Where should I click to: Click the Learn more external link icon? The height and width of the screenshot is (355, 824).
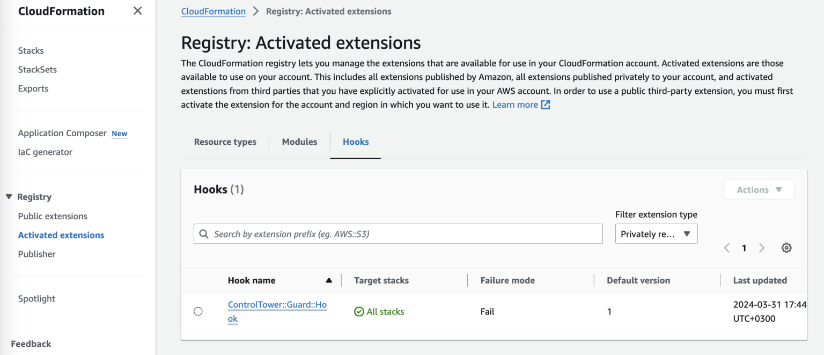pyautogui.click(x=546, y=105)
